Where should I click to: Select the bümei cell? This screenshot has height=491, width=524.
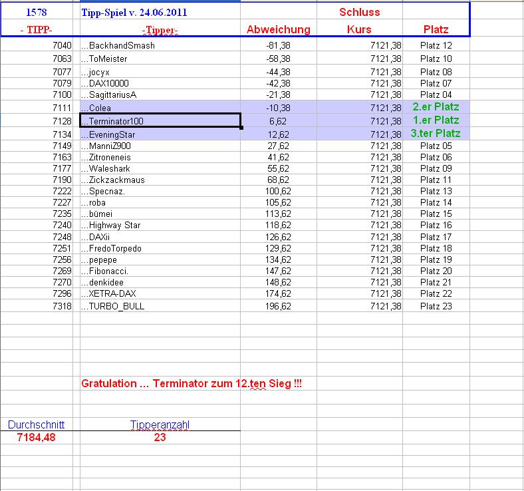[160, 214]
